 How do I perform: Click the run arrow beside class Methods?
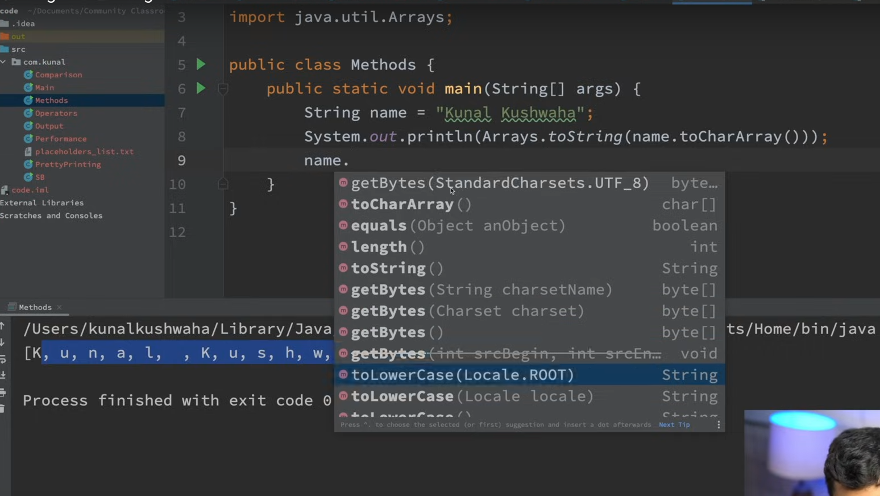click(201, 64)
